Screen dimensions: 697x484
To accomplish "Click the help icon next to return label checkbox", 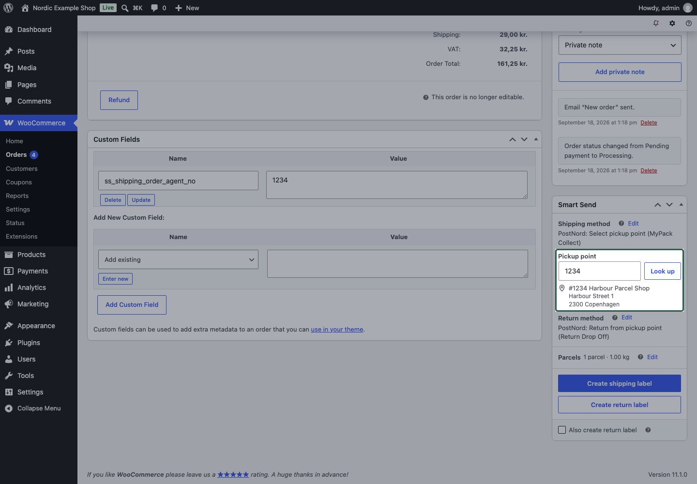I will point(648,430).
